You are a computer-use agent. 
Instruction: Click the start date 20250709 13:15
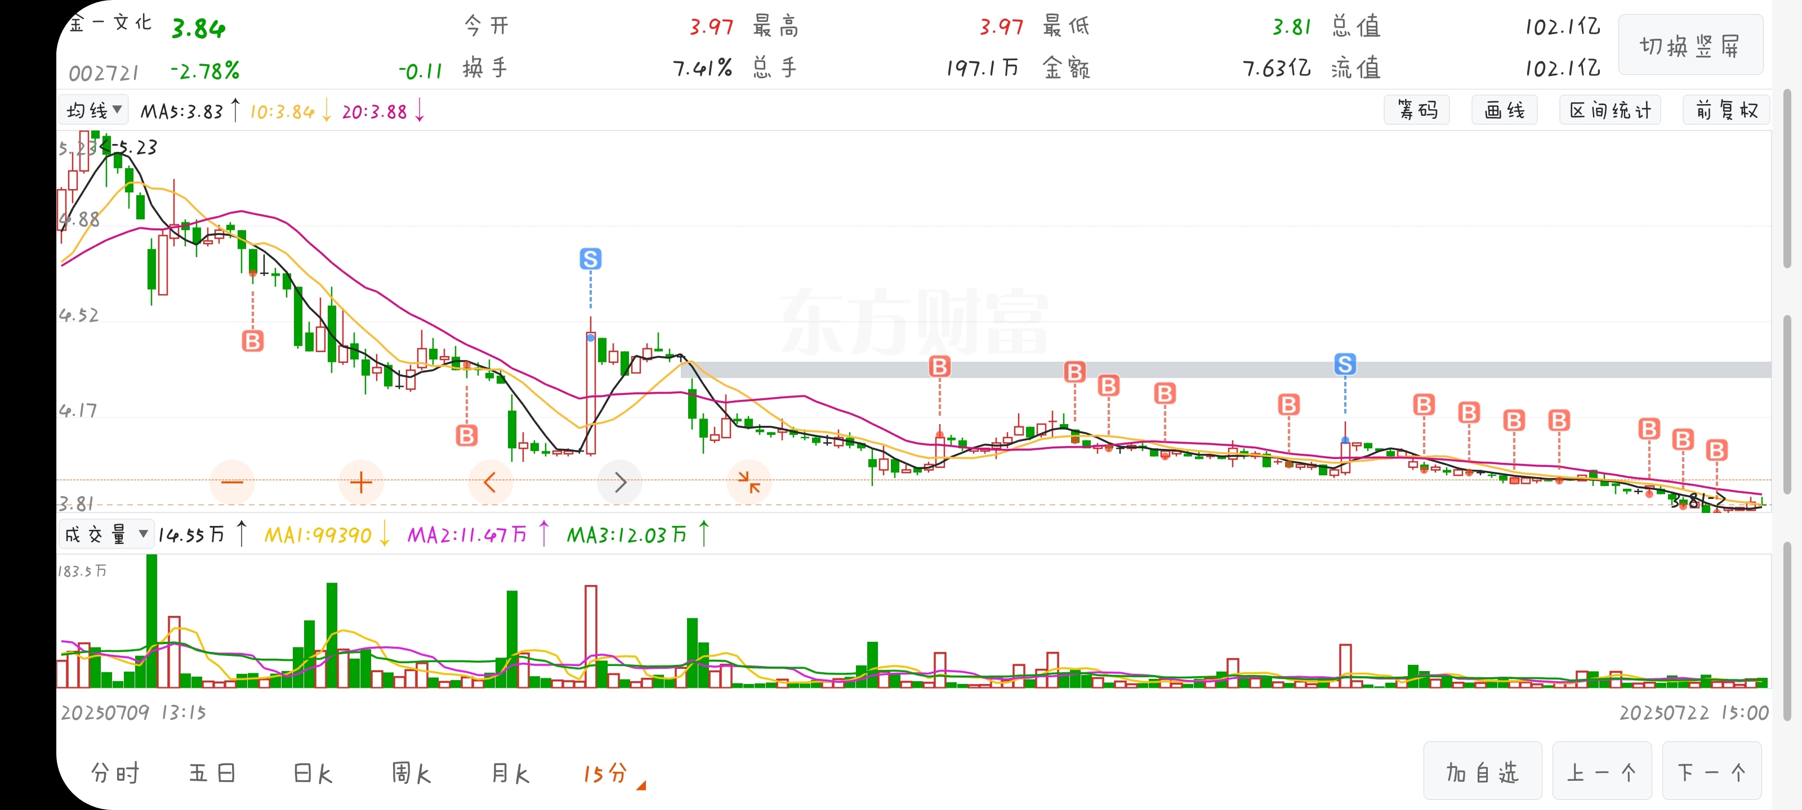pyautogui.click(x=133, y=713)
